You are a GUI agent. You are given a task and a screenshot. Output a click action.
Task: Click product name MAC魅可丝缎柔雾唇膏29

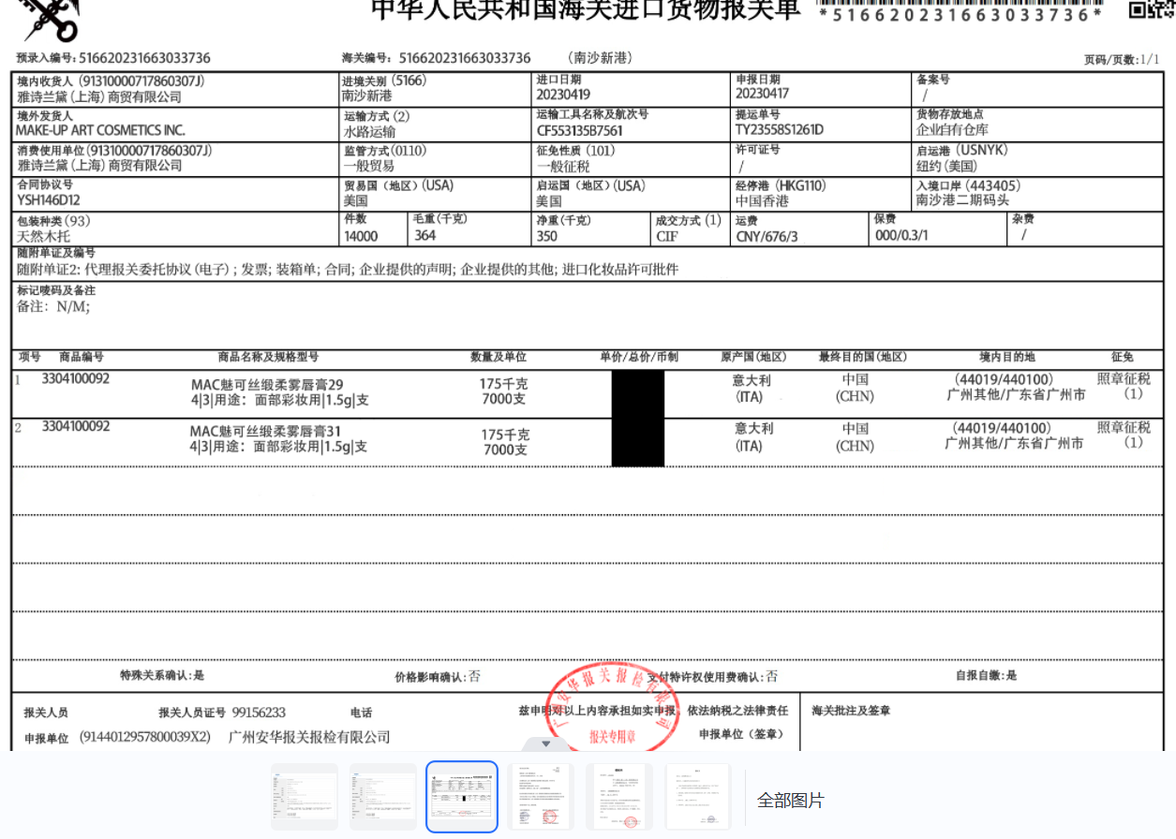coord(267,385)
